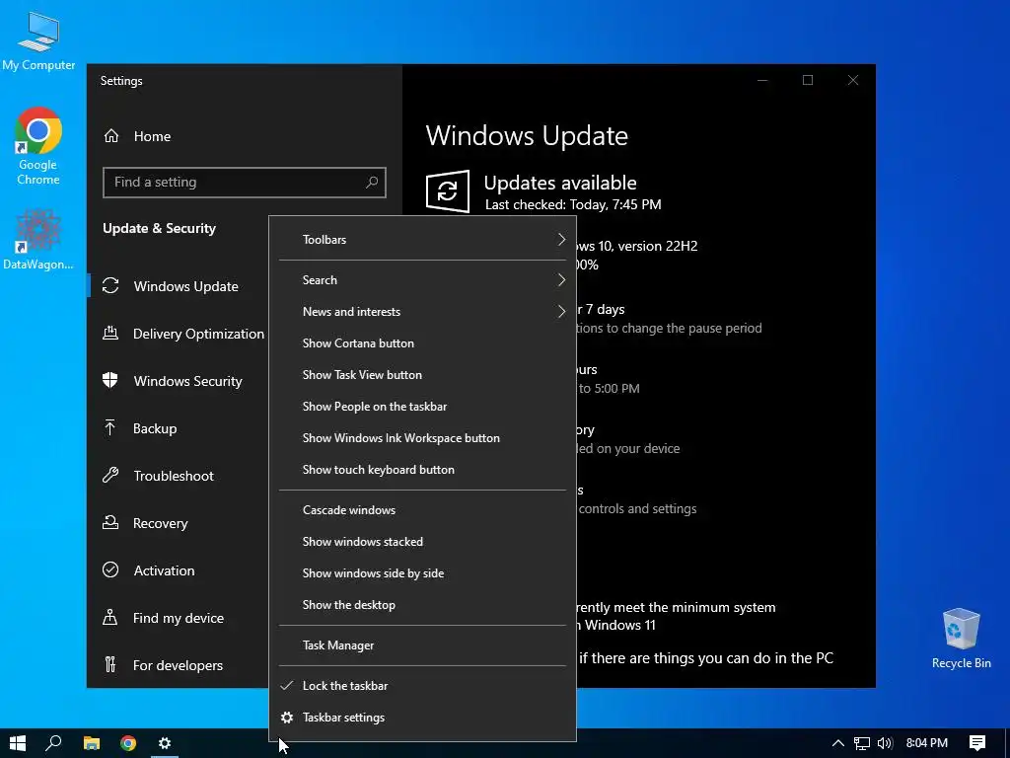1010x758 pixels.
Task: Click the Home icon in Settings sidebar
Action: (x=111, y=136)
